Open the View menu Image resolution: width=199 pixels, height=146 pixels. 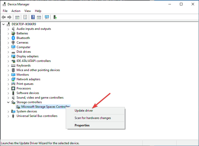click(x=28, y=11)
